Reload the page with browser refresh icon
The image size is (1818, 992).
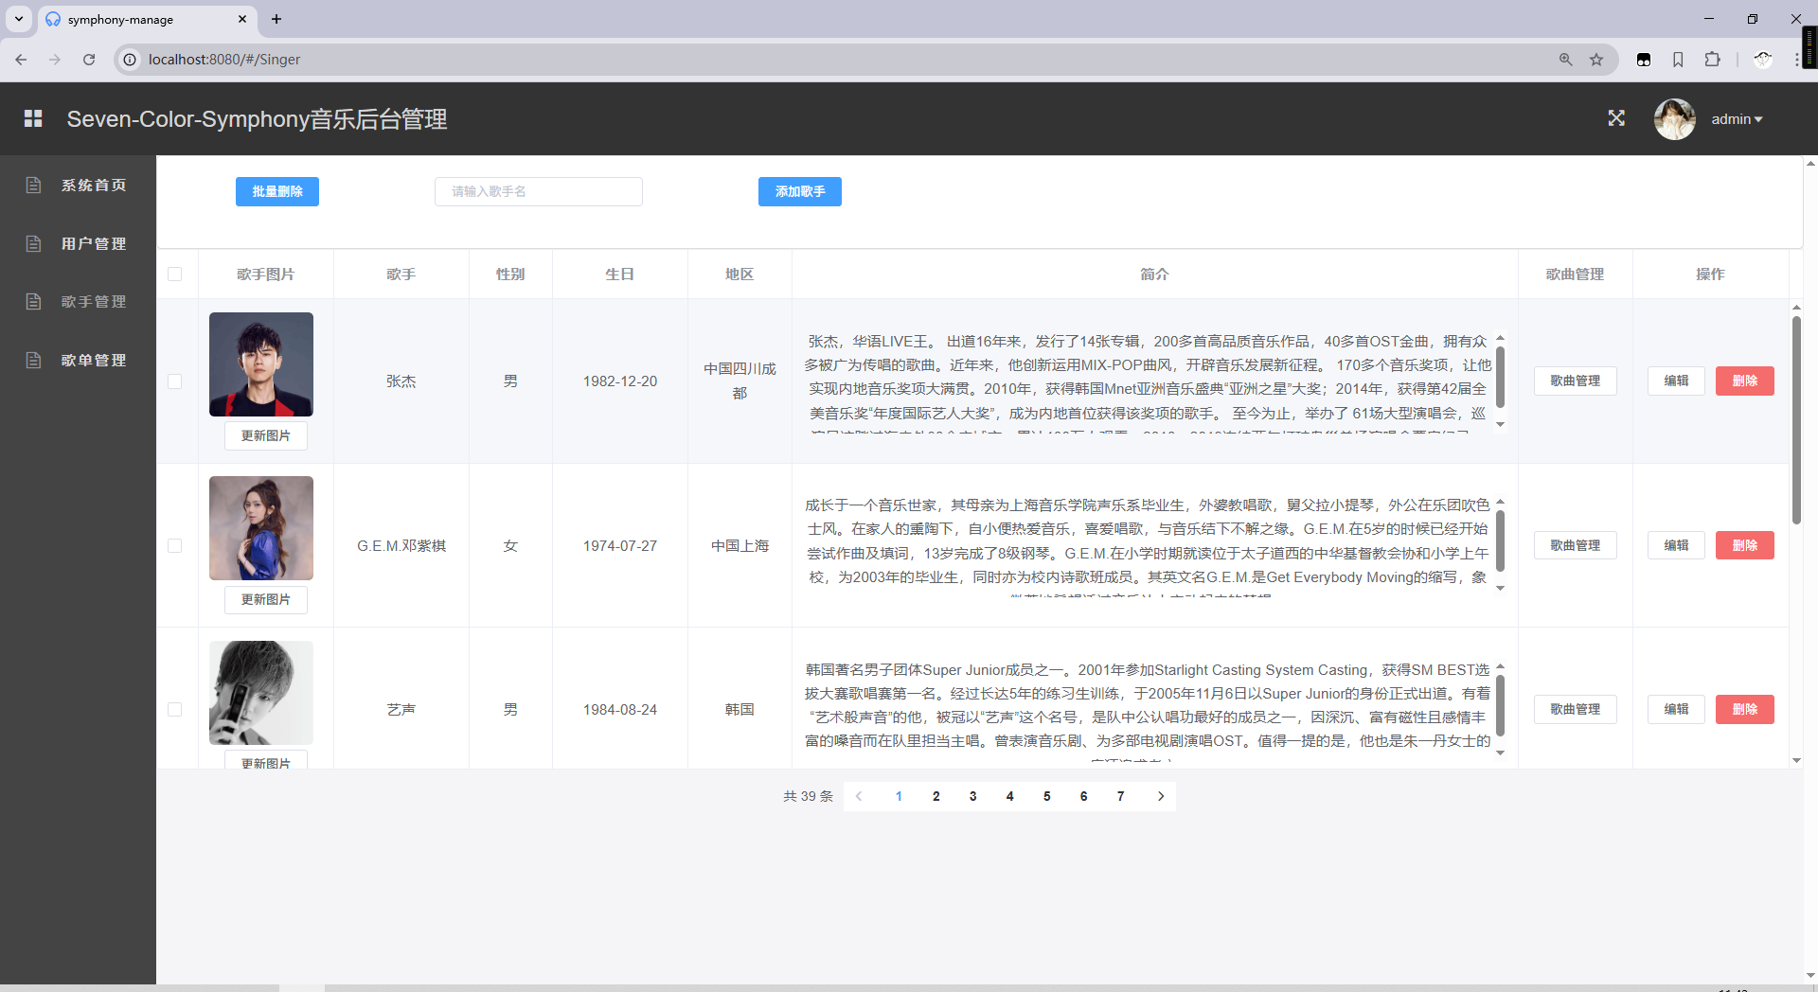tap(89, 60)
